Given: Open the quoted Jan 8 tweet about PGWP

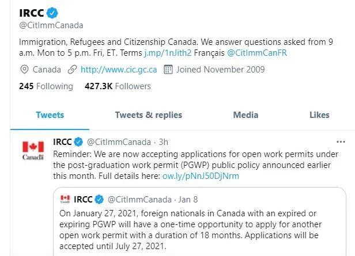Looking at the screenshot, I should [x=199, y=223].
